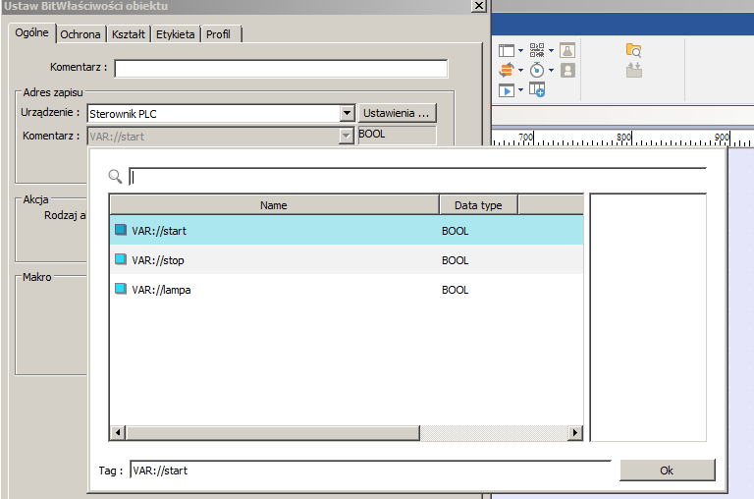Click the Ustawienia button
This screenshot has width=754, height=499.
click(x=397, y=113)
